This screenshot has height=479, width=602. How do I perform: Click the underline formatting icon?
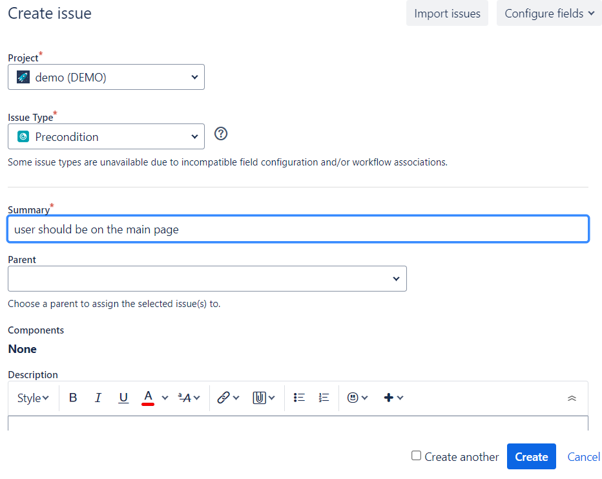123,398
